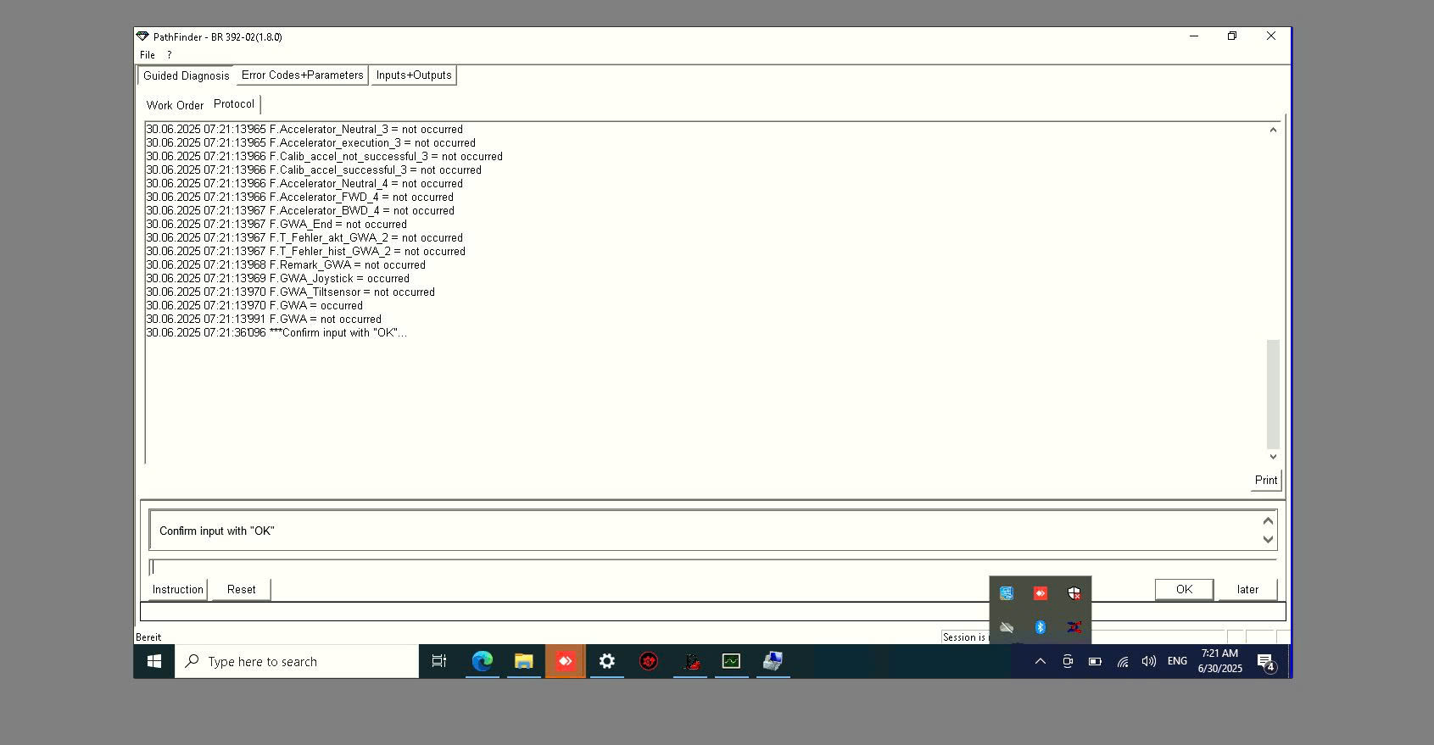
Task: Open the Settings gear in the taskbar
Action: click(606, 661)
